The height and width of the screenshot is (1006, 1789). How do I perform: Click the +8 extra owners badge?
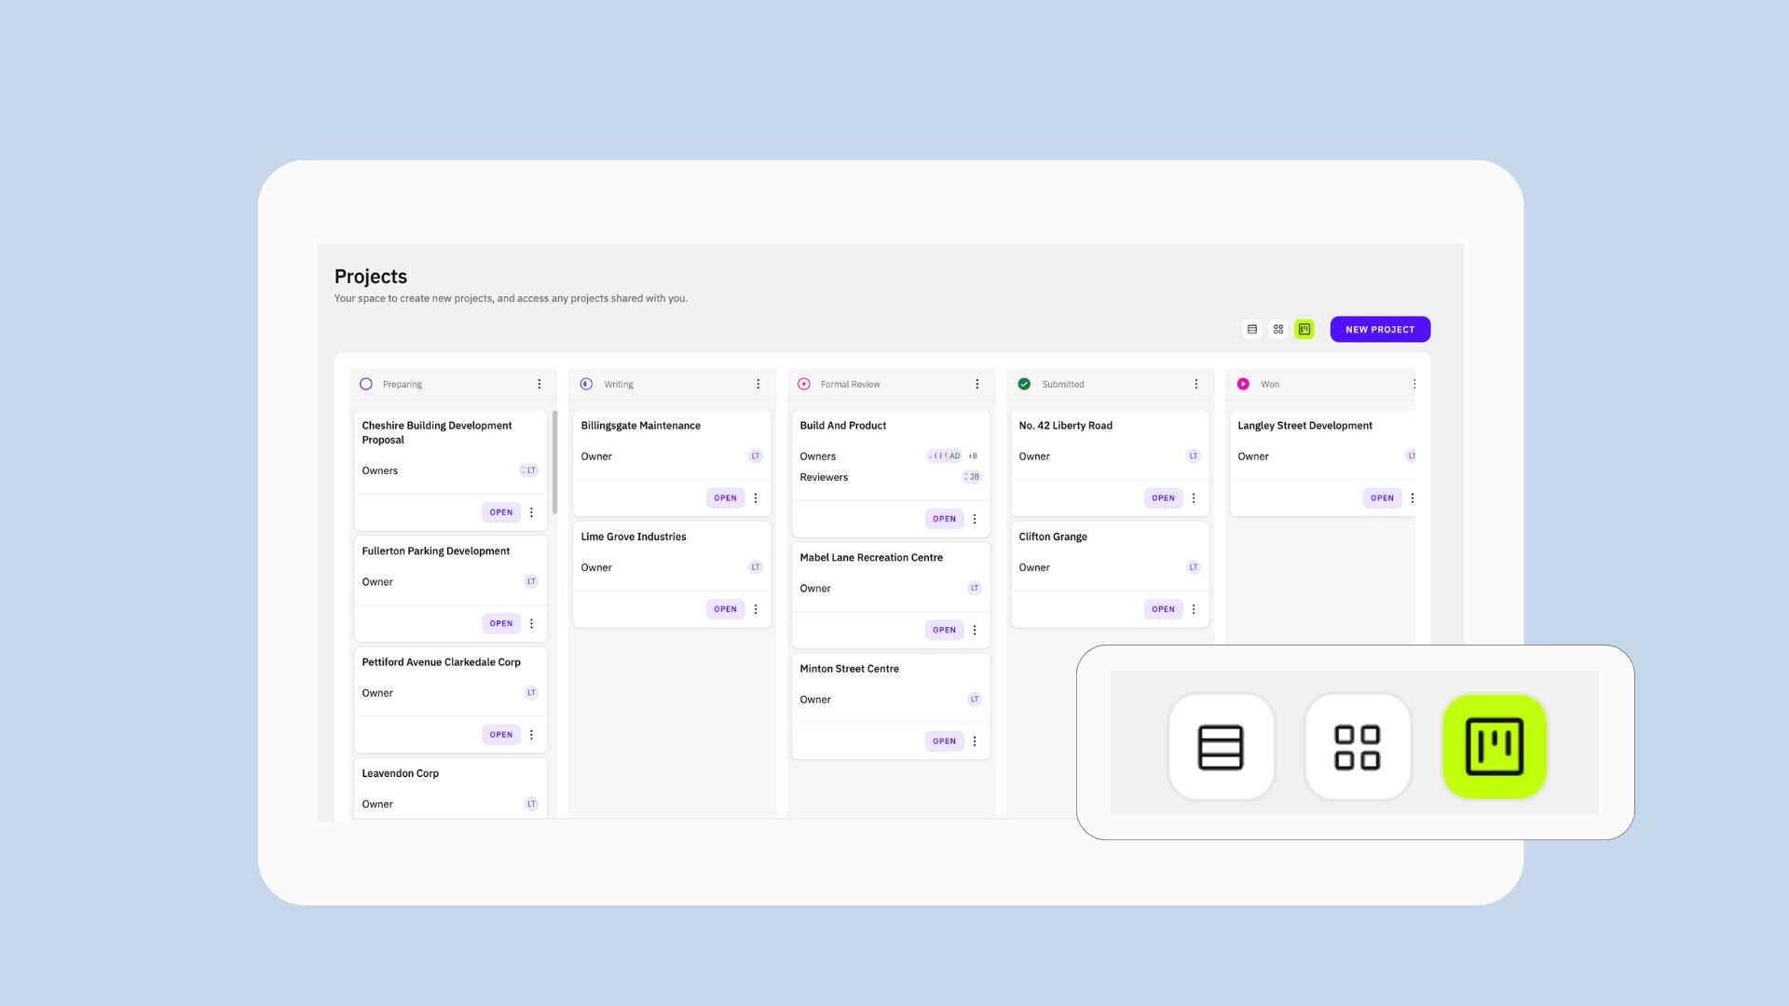[x=973, y=456]
